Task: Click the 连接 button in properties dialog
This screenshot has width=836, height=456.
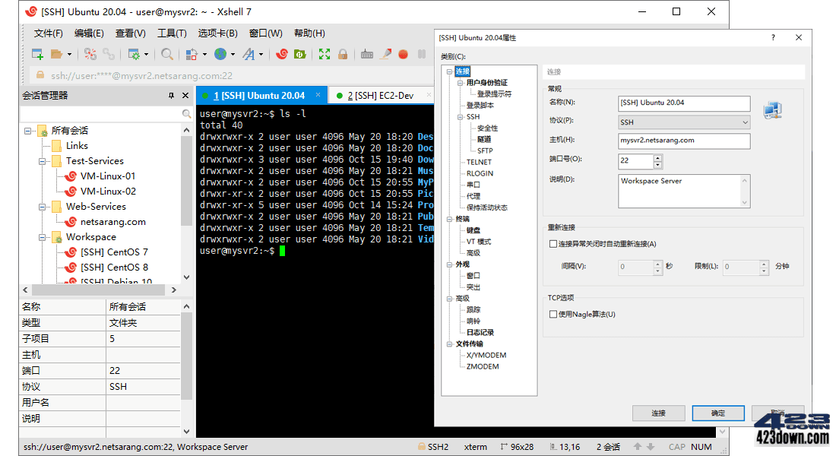Action: coord(658,413)
